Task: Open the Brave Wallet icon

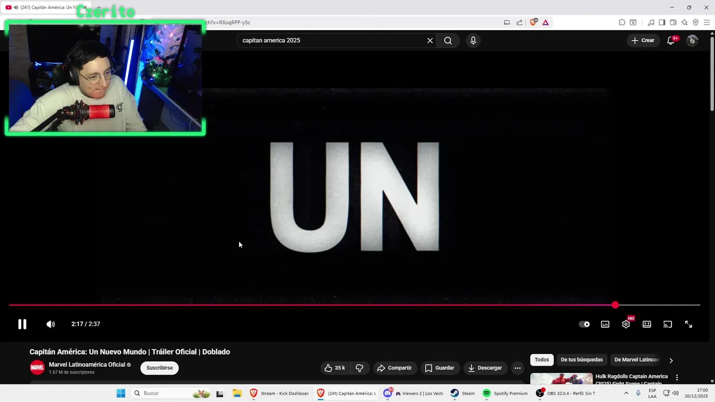Action: coord(673,22)
